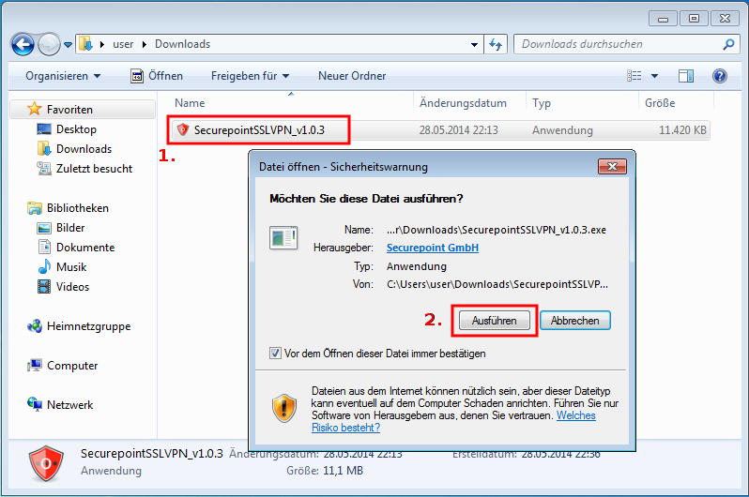
Task: Select Bibliotheken in the navigation pane
Action: 77,208
